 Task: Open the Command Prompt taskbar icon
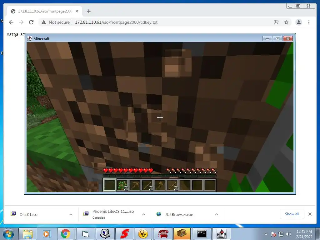202,234
